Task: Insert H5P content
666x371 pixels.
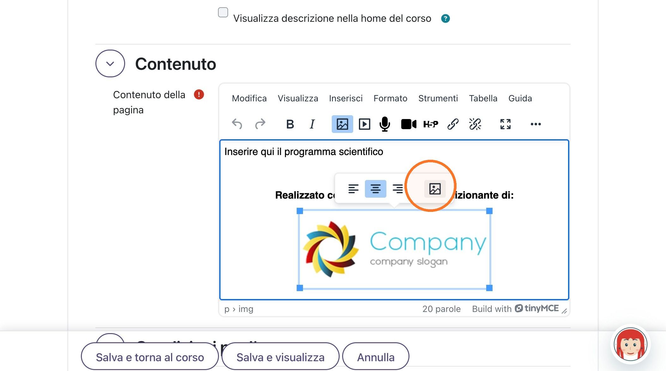Action: coord(431,124)
